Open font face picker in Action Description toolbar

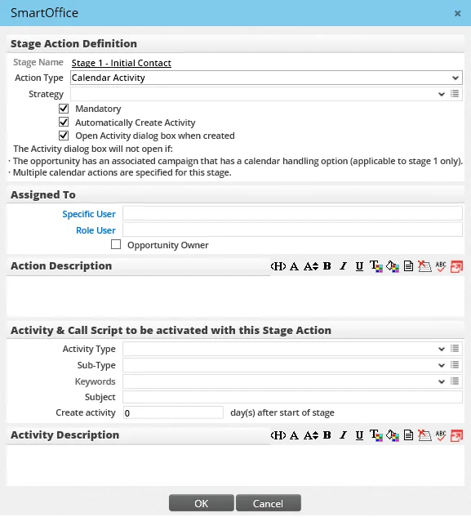(294, 266)
